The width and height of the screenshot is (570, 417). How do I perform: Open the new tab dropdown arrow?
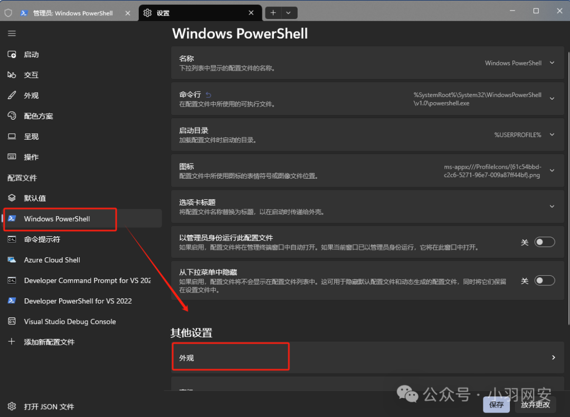tap(288, 13)
